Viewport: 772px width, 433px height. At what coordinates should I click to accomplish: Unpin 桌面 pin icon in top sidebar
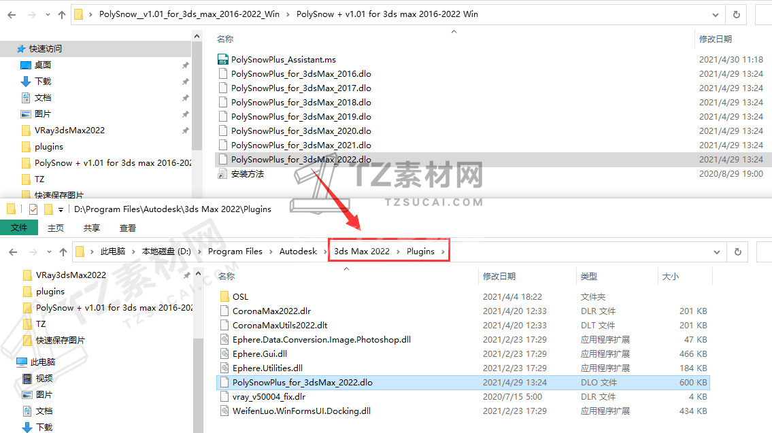pyautogui.click(x=185, y=65)
